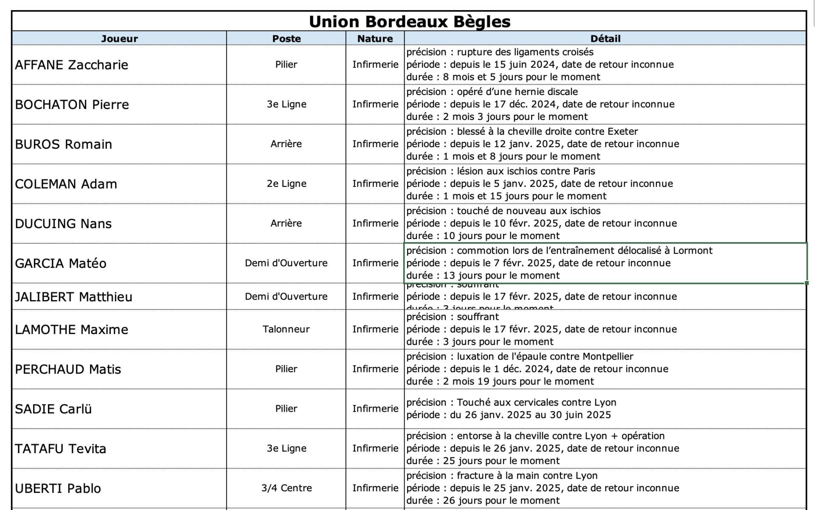Select the detail cell about hernie discale
Image resolution: width=815 pixels, height=510 pixels.
[x=605, y=104]
